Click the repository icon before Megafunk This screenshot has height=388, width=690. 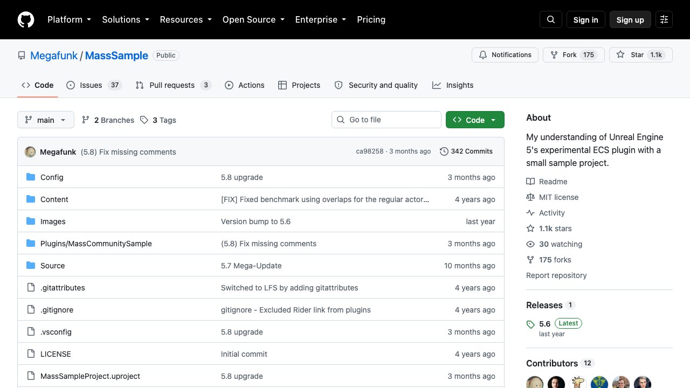[x=22, y=56]
